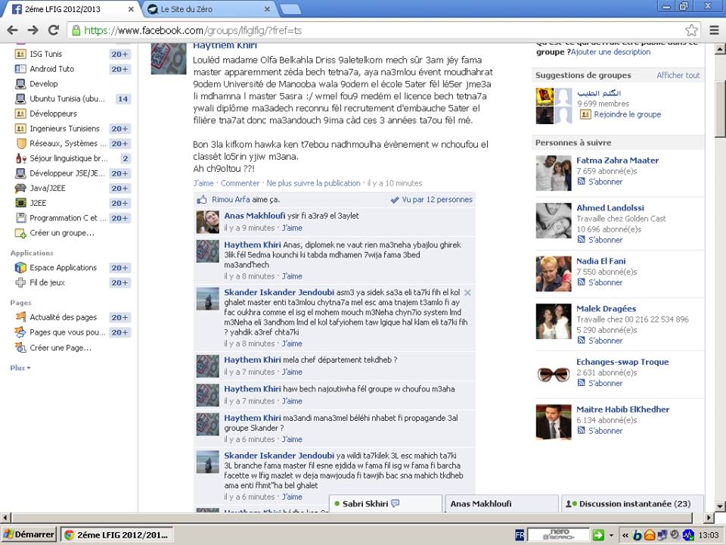Click Anas Makhloufi's comment avatar
Viewport: 726px width, 545px height.
point(207,222)
